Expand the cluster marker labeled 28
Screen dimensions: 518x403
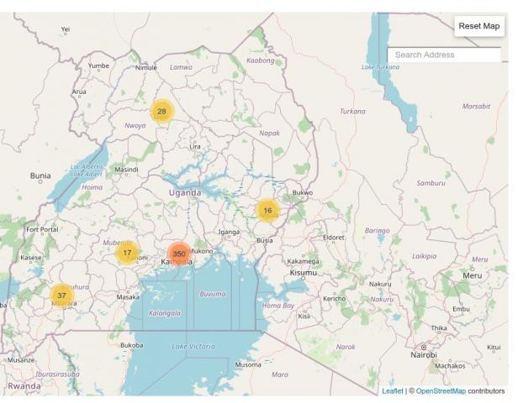pyautogui.click(x=161, y=111)
